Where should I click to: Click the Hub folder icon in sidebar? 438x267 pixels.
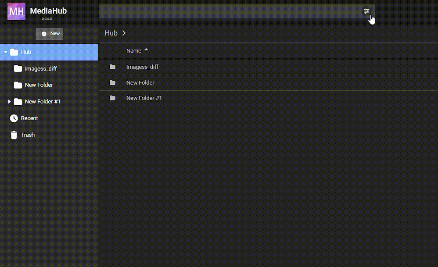pos(14,52)
